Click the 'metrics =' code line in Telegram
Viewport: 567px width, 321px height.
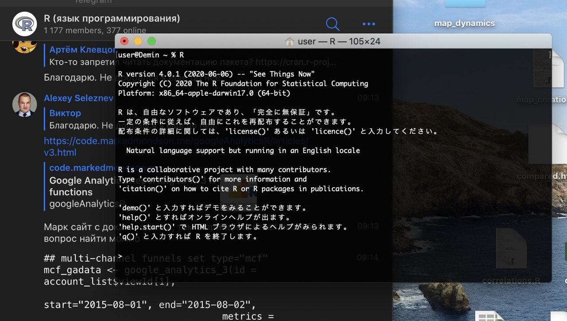248,316
